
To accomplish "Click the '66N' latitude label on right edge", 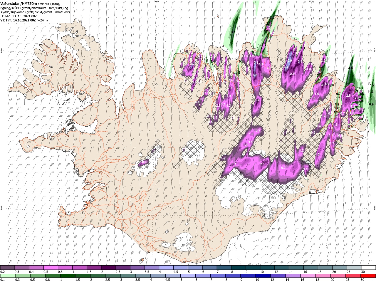I will 375,51.
